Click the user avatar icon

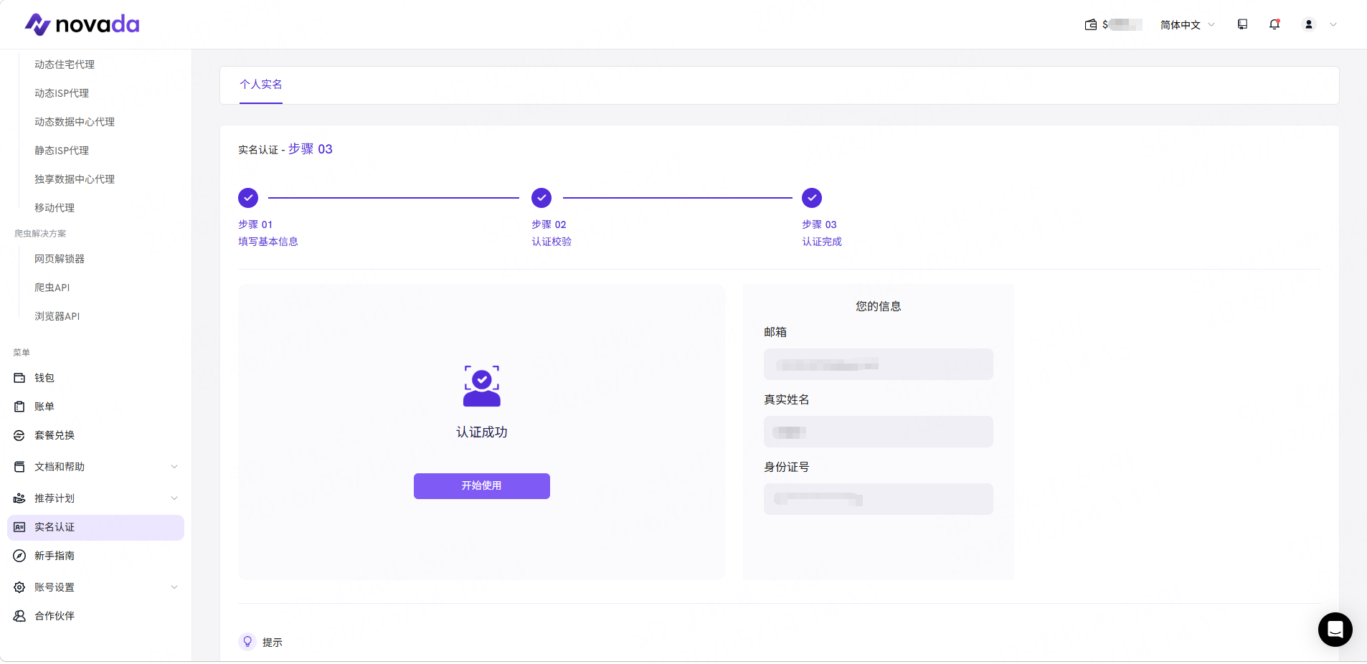pyautogui.click(x=1309, y=24)
